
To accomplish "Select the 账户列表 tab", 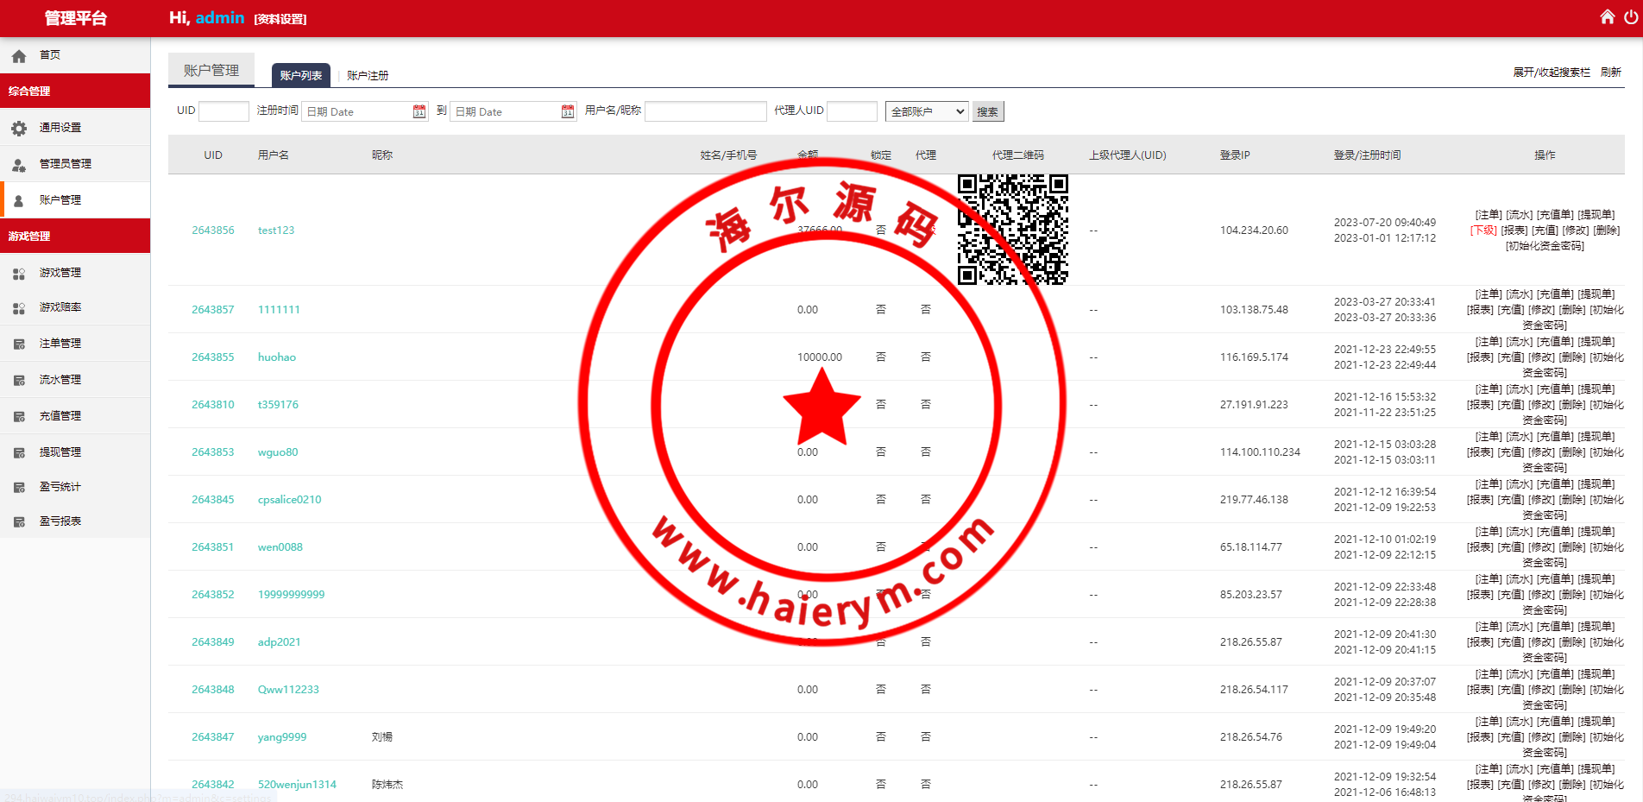I will tap(300, 75).
